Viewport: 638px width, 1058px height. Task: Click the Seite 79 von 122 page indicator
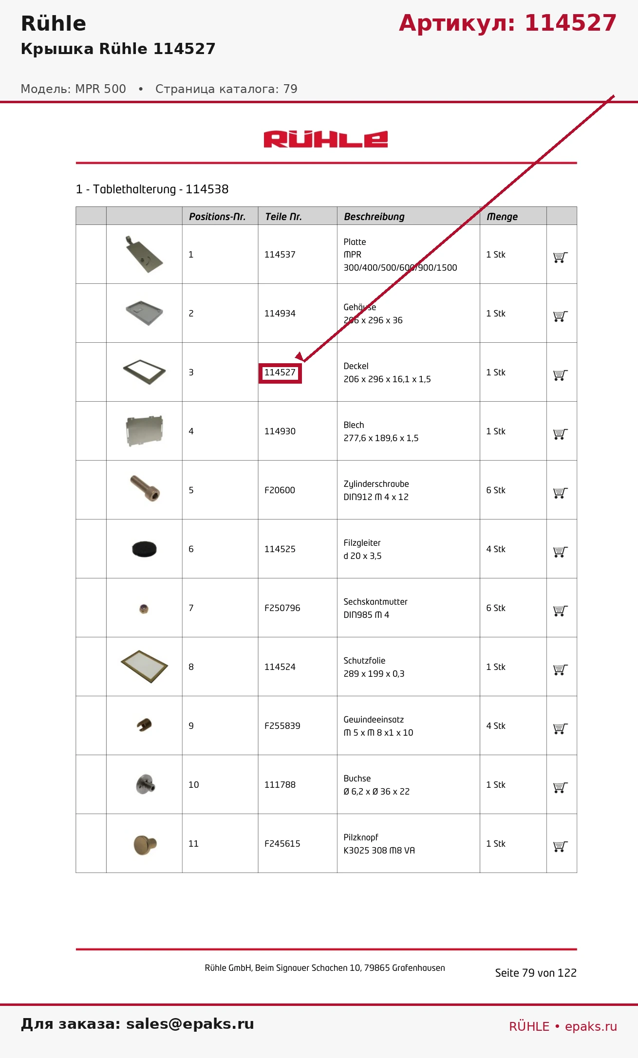536,973
